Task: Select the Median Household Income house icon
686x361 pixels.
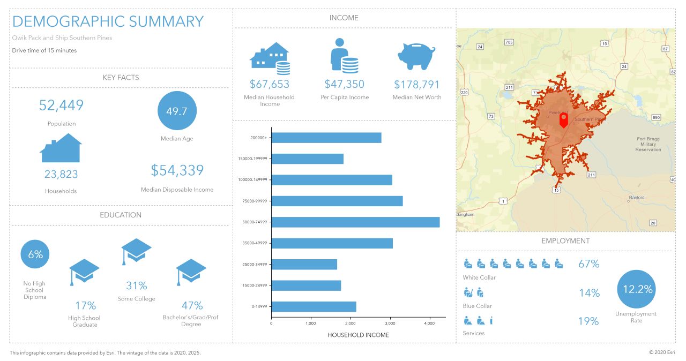Action: (x=270, y=58)
